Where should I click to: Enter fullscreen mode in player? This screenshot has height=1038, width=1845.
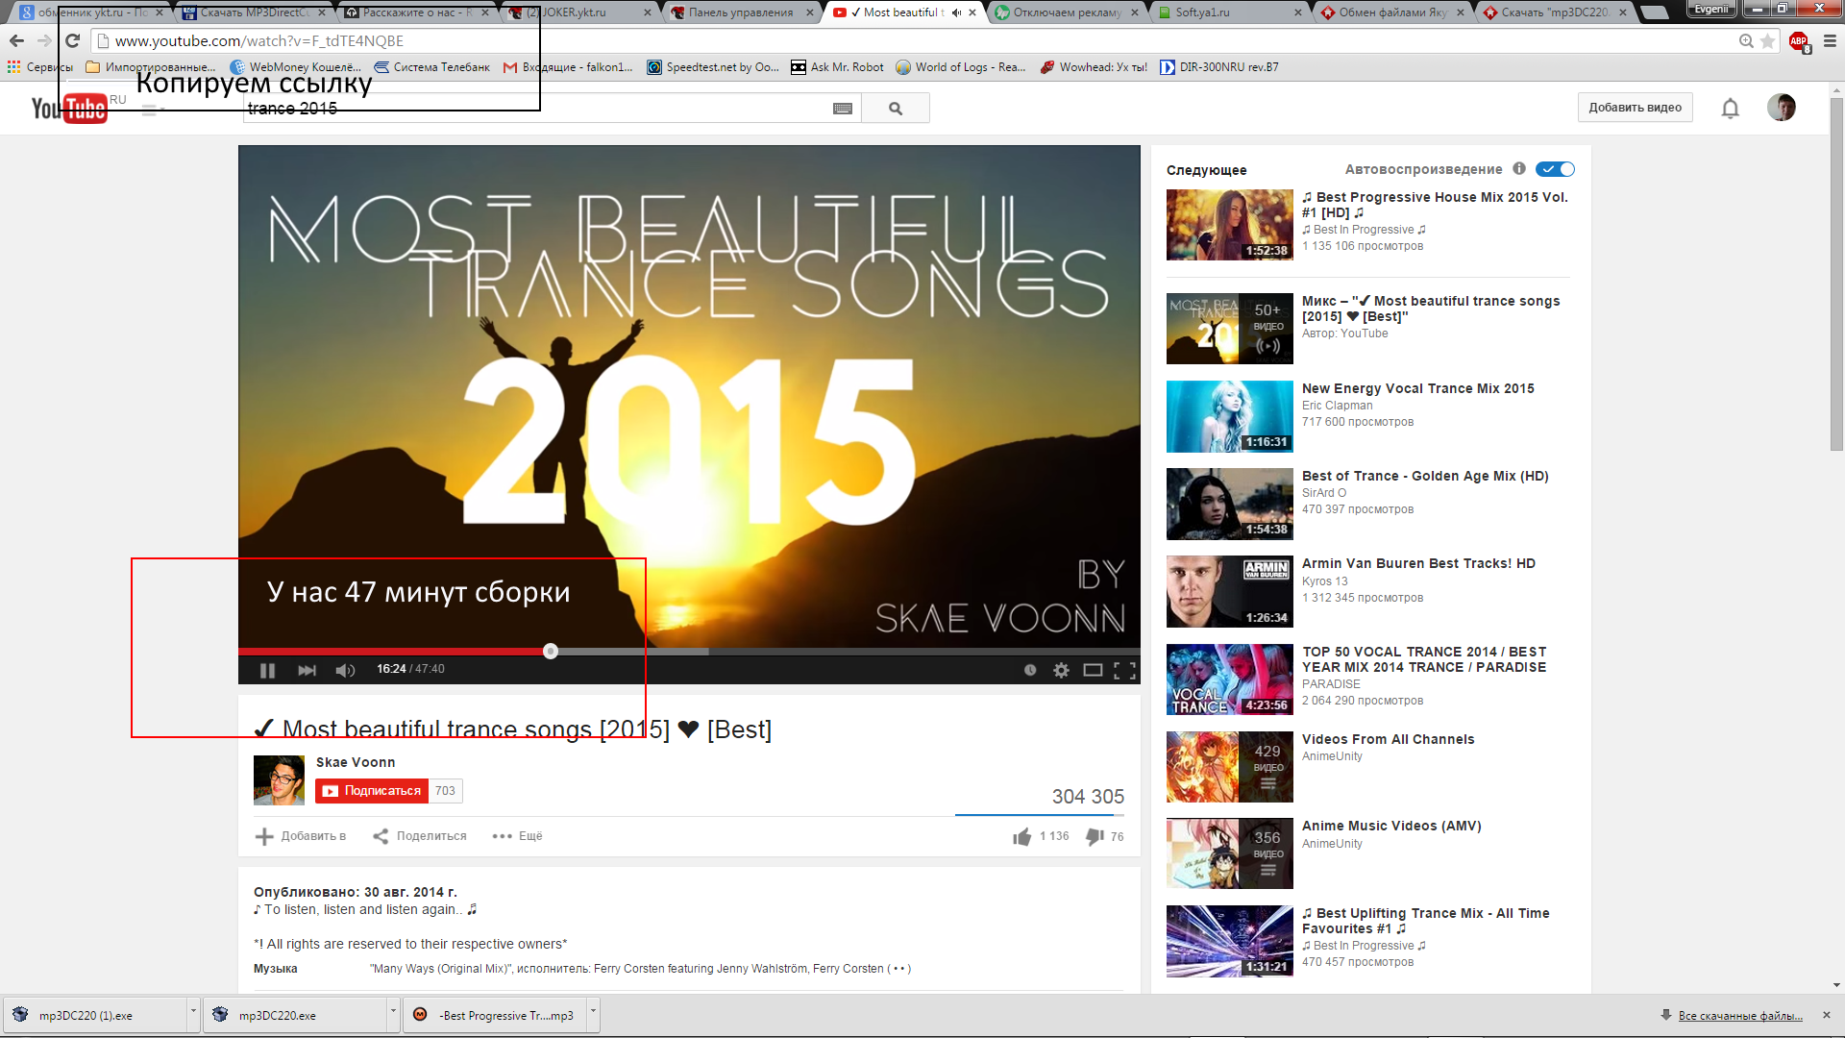1124,670
